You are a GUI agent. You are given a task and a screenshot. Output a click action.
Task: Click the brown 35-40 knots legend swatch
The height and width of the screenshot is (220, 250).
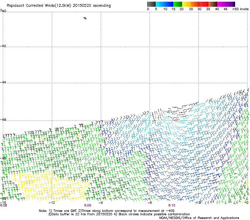coord(213,4)
